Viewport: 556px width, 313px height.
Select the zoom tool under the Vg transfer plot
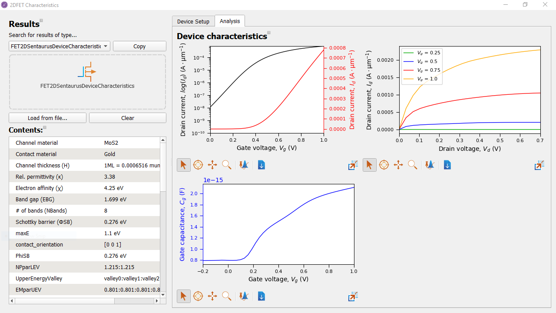coord(227,165)
